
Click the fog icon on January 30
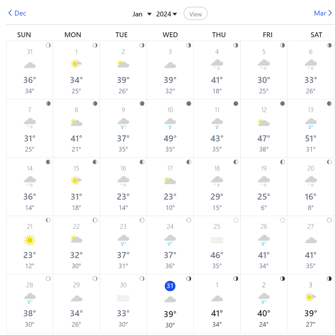[x=123, y=298]
